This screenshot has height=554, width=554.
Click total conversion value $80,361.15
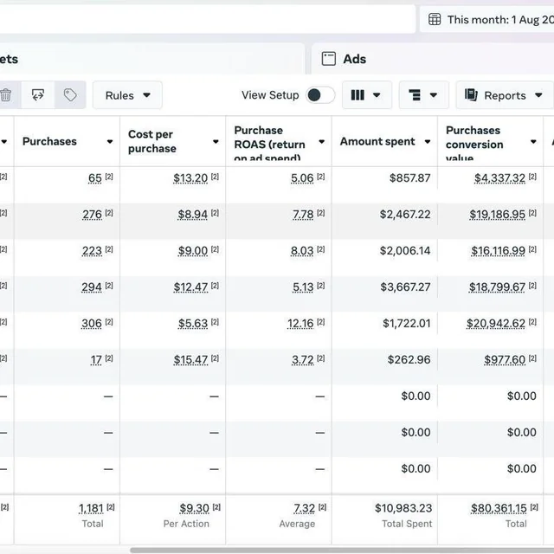click(499, 508)
